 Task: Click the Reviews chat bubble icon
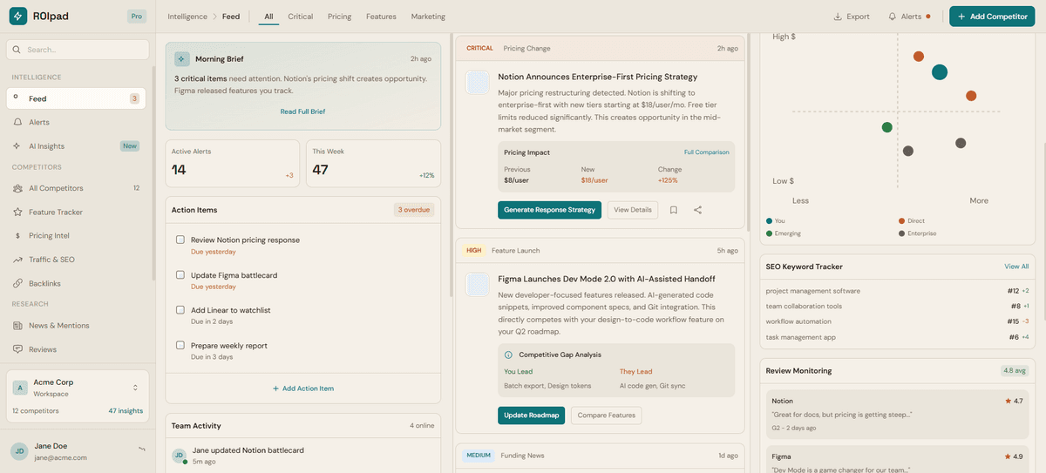(17, 349)
